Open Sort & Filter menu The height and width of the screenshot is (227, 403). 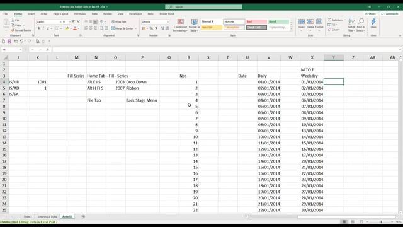pos(351,25)
